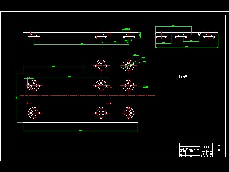Click the vertical height dimension left of plate
The width and height of the screenshot is (229, 172).
[x=17, y=98]
